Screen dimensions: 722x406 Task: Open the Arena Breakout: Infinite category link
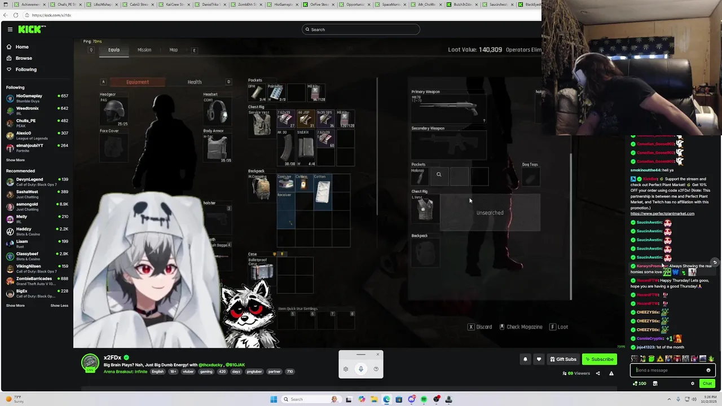pyautogui.click(x=125, y=372)
